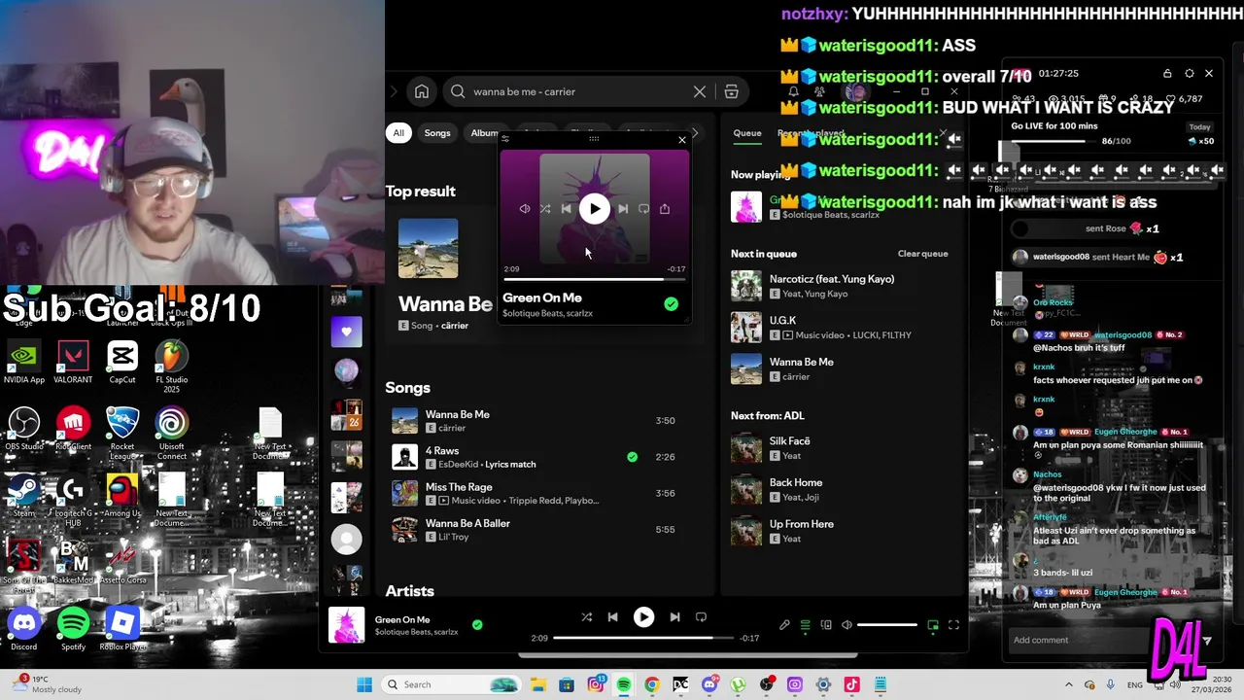
Task: Clear the search text with the X icon
Action: [699, 91]
